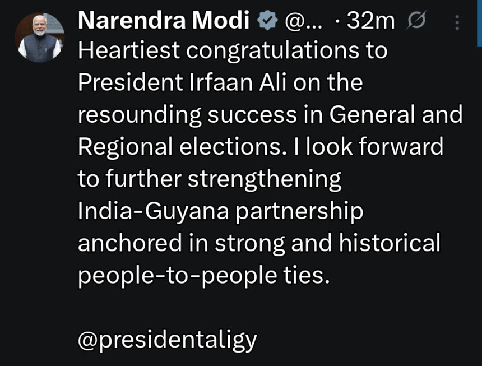Open the 32m timestamp link
Image resolution: width=482 pixels, height=366 pixels.
[x=371, y=22]
